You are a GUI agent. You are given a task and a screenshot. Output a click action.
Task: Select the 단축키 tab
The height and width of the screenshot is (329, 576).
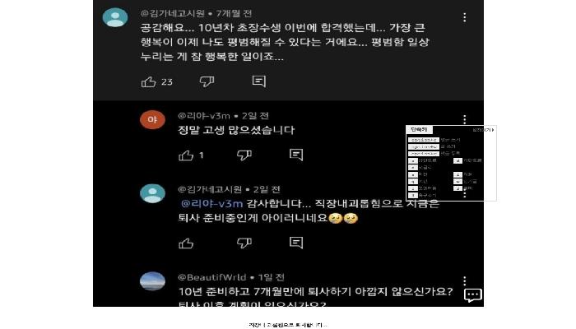pos(419,130)
